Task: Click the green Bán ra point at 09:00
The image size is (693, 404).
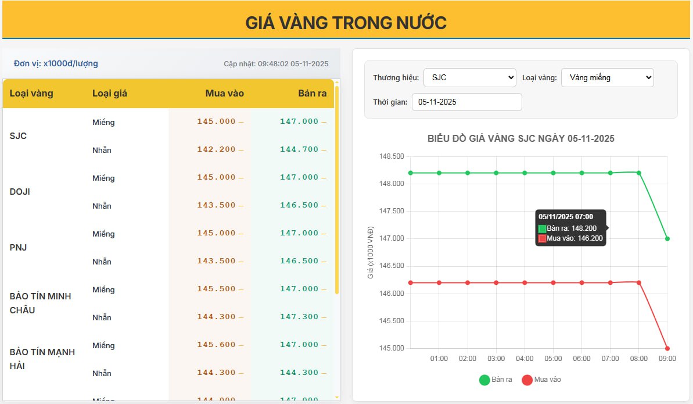Action: [x=667, y=238]
